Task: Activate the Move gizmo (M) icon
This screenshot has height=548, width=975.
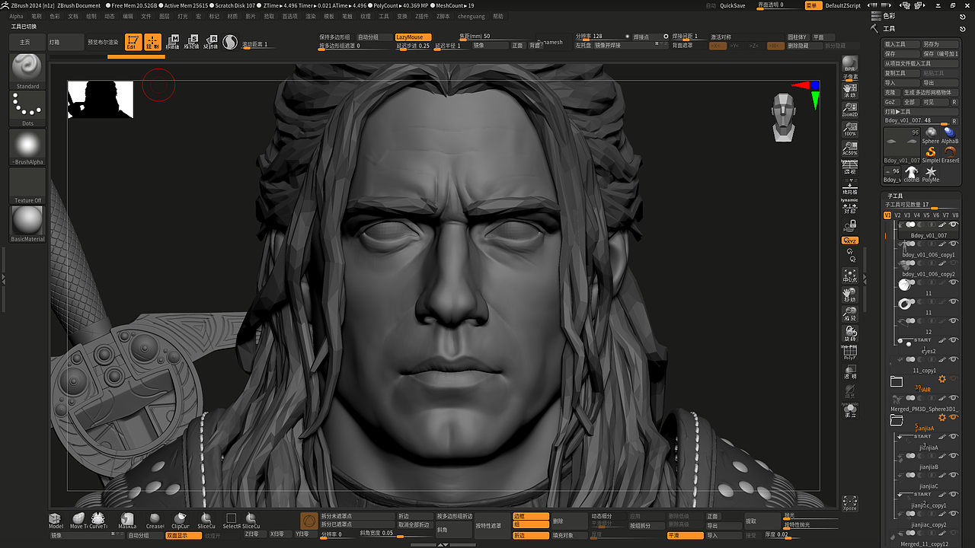Action: click(174, 42)
